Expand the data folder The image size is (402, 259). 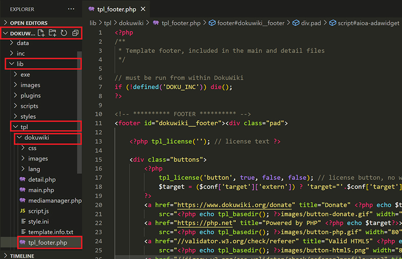click(23, 43)
